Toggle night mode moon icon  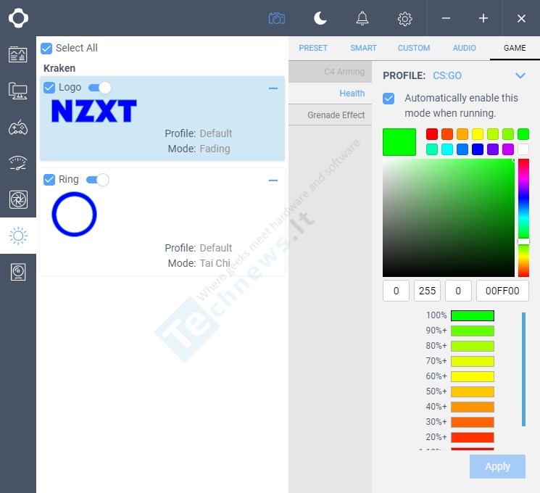320,18
